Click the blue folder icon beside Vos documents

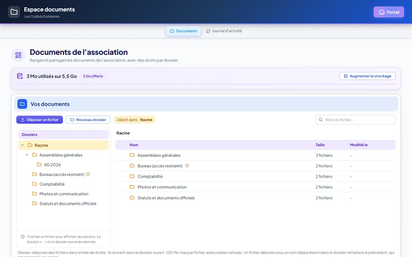(x=22, y=104)
